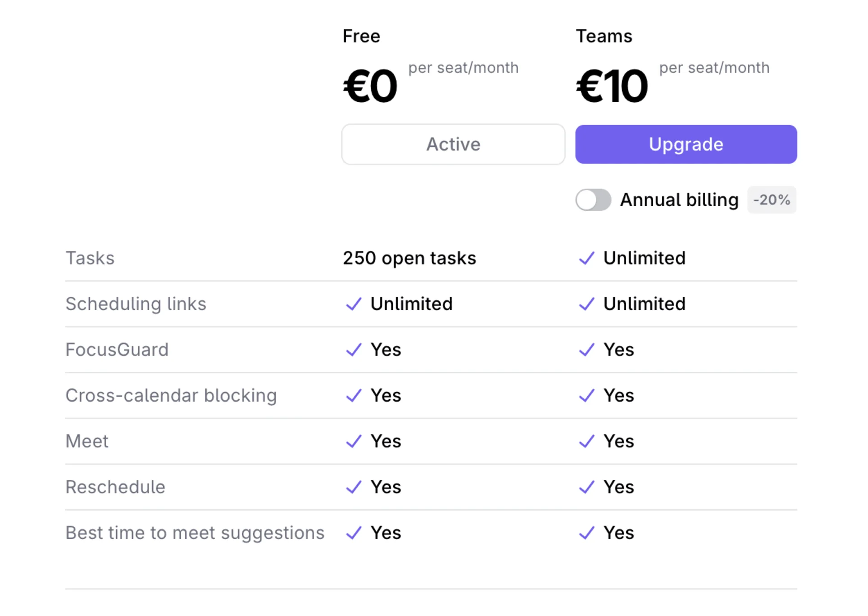
Task: Click the Best time suggestions checkmark under Free
Action: pyautogui.click(x=354, y=533)
